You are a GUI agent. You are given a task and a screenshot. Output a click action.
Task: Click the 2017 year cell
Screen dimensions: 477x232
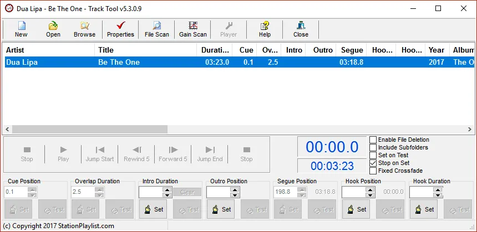(x=437, y=62)
